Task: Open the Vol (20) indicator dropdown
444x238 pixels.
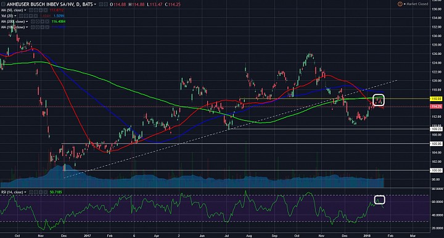Action: point(15,16)
